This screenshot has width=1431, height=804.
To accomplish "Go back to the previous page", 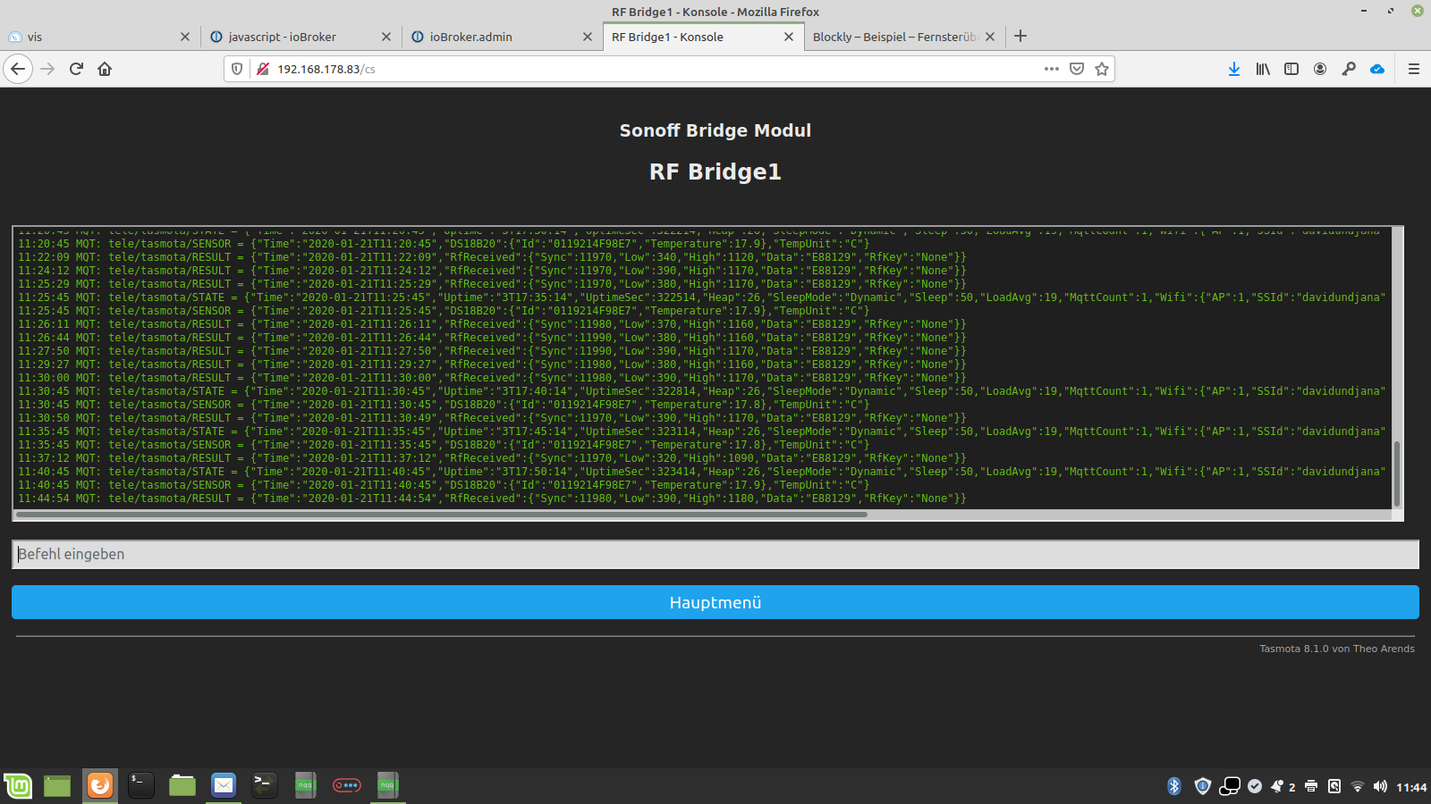I will click(x=18, y=69).
